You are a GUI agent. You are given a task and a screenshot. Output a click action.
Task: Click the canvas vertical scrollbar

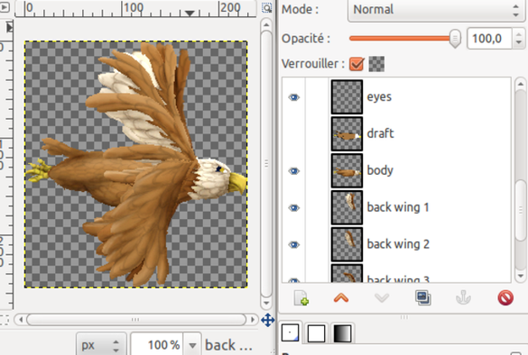click(266, 164)
